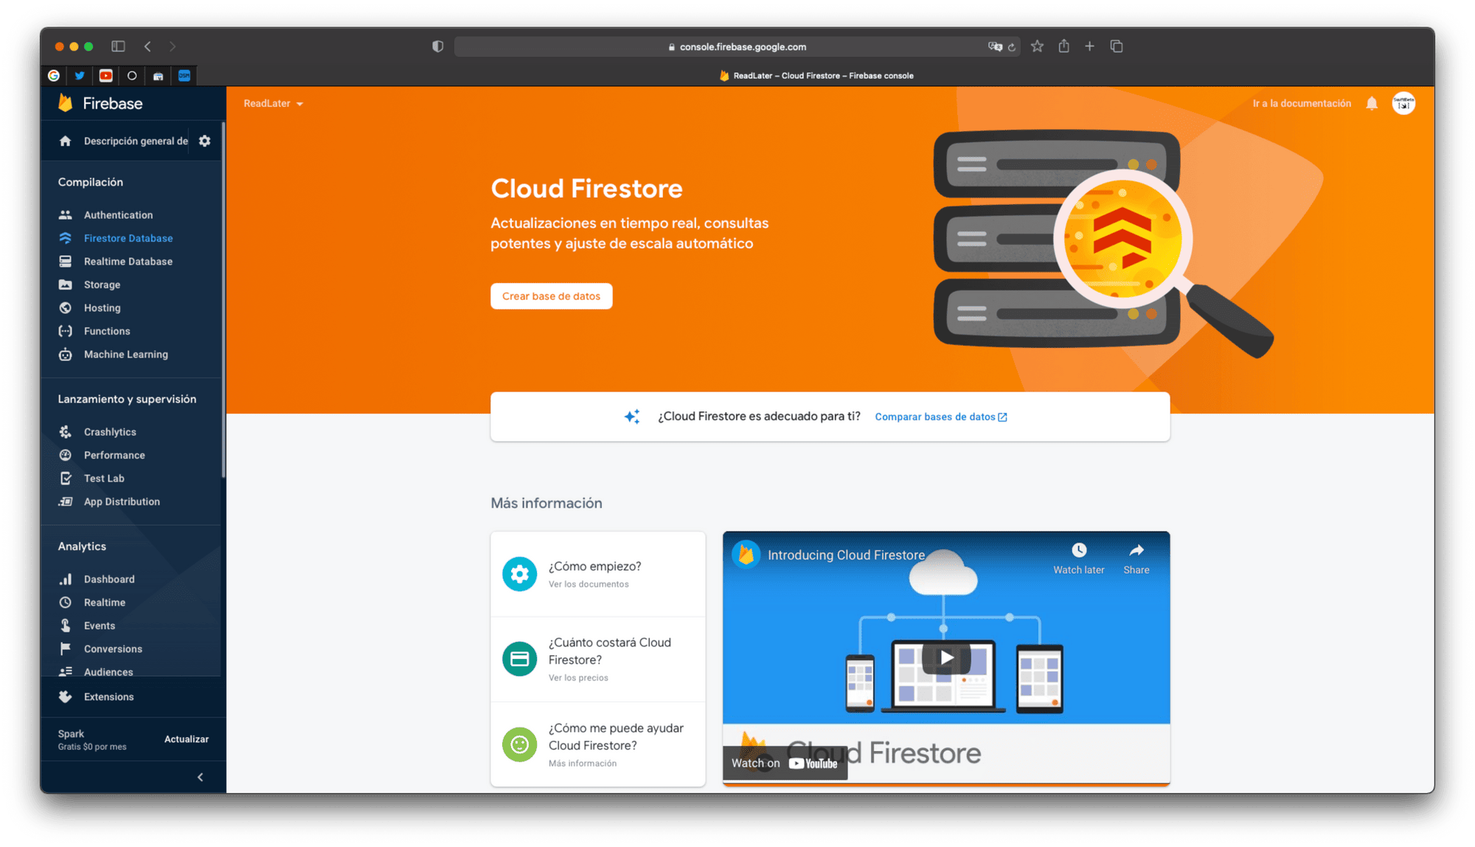
Task: Click the Storage icon in sidebar
Action: [x=65, y=285]
